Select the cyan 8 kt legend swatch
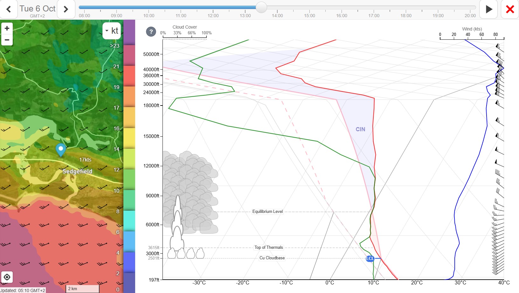This screenshot has height=293, width=519. 129,221
